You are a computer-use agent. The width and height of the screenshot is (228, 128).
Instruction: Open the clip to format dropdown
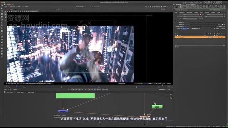[190, 19]
